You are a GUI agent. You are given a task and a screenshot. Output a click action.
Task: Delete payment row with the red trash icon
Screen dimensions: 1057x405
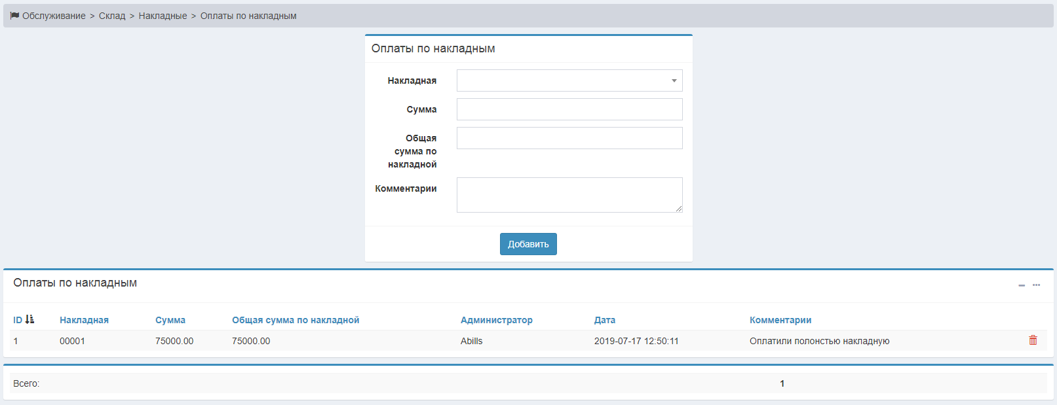[1033, 340]
